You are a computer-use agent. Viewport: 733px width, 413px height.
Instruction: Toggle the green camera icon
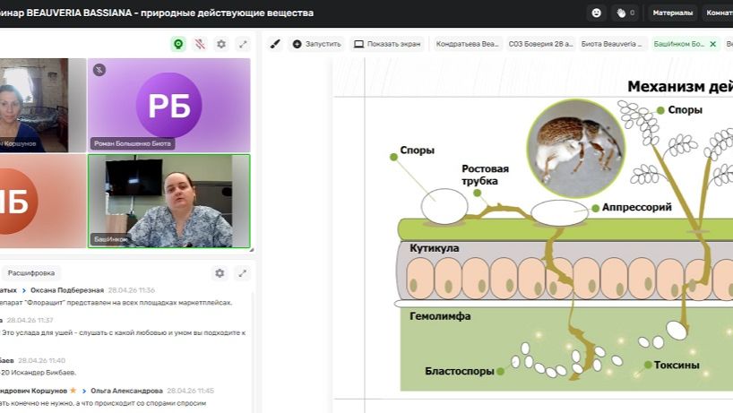(x=178, y=44)
